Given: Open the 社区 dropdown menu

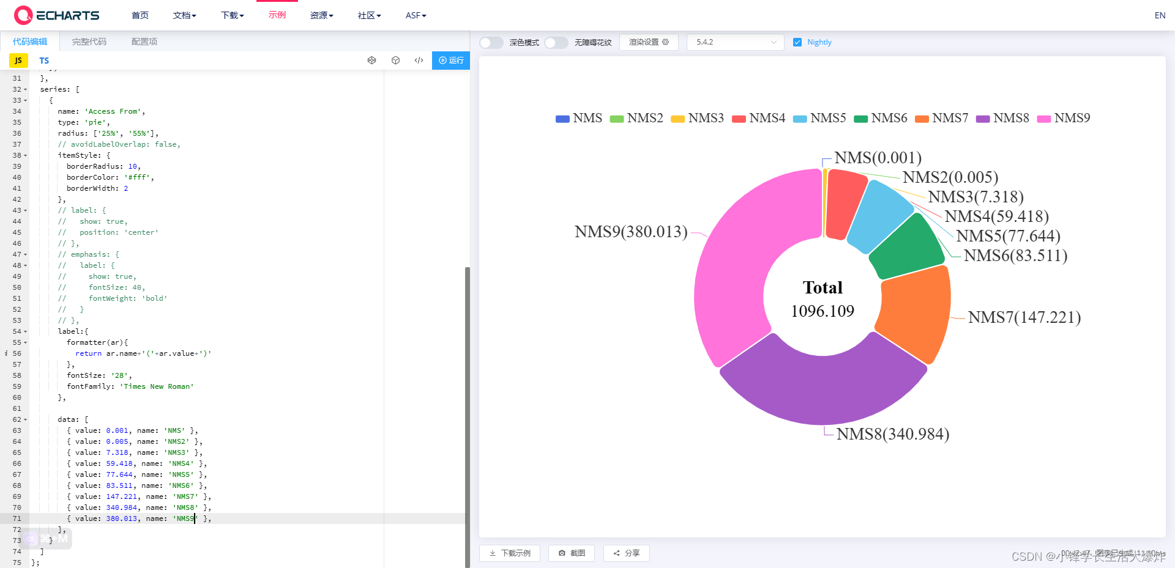Looking at the screenshot, I should coord(369,15).
